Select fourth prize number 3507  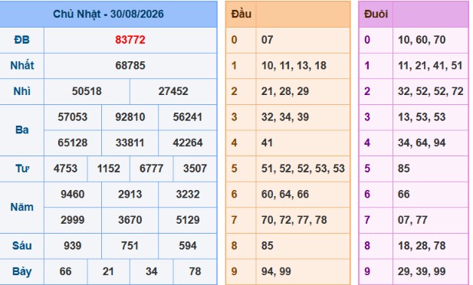(195, 169)
